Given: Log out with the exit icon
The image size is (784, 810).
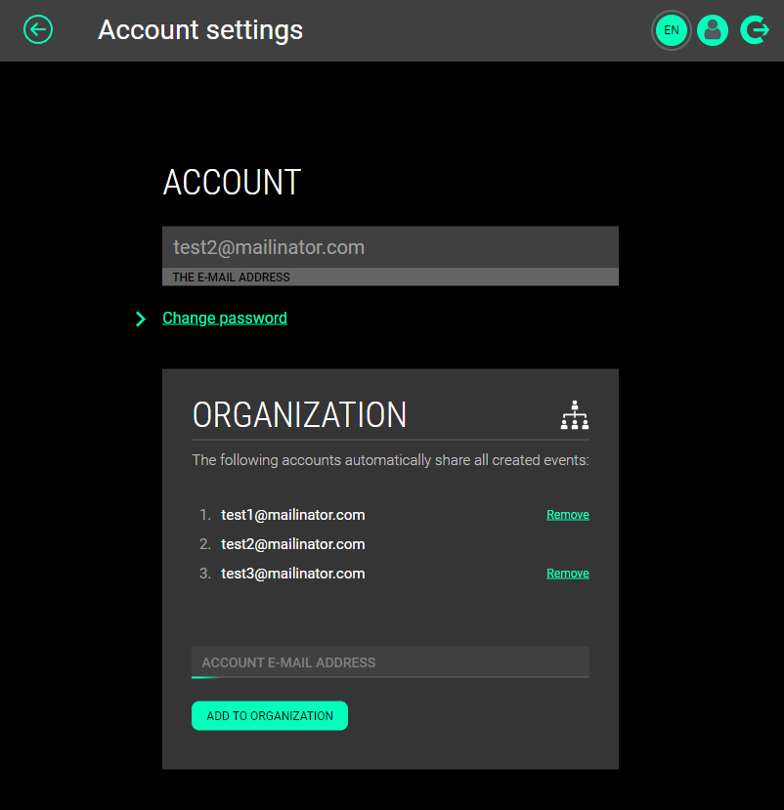Looking at the screenshot, I should point(755,30).
